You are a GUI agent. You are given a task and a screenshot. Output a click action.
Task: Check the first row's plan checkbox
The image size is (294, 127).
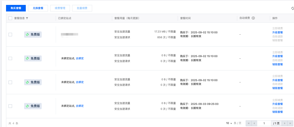coord(10,34)
